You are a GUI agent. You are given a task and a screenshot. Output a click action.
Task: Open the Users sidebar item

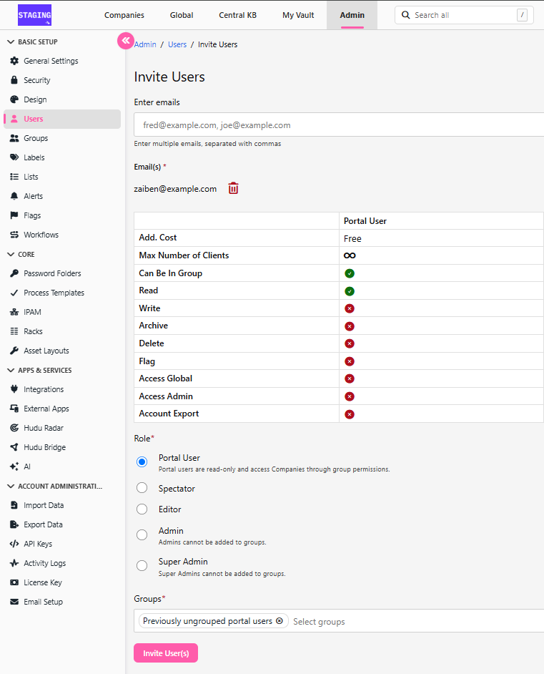coord(62,119)
